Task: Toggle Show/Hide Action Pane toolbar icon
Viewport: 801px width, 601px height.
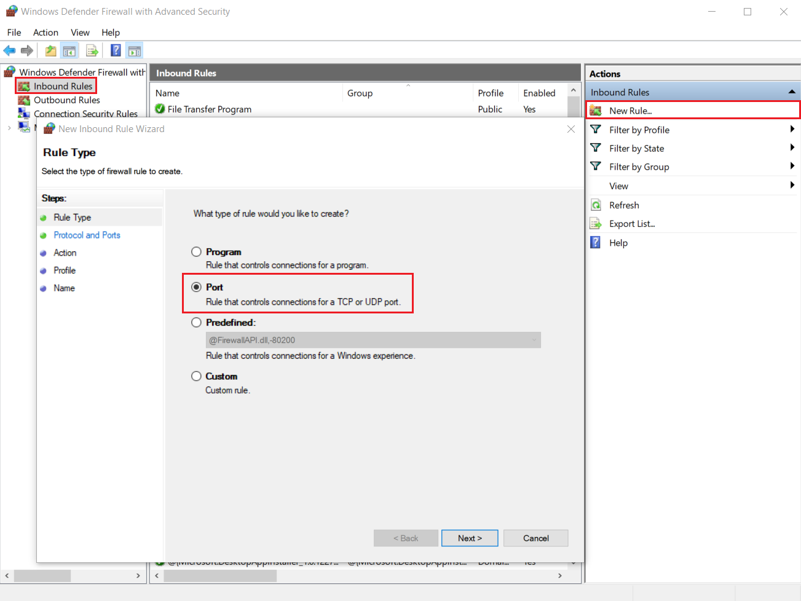Action: (135, 50)
